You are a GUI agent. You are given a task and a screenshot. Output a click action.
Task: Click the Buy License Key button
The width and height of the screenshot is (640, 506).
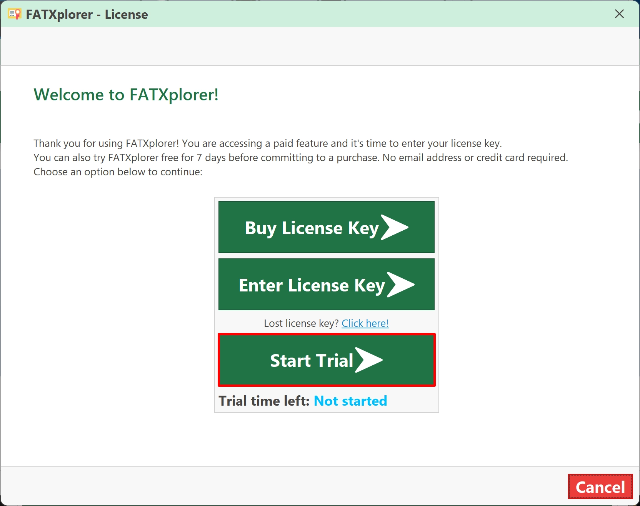(327, 227)
